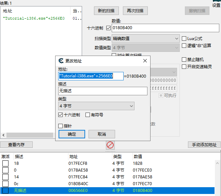This screenshot has width=221, height=196.
Task: Enable the 指针 checkbox in the dialog
Action: [61, 126]
